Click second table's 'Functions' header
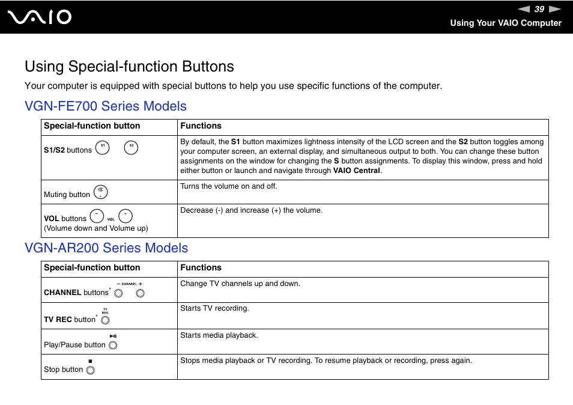This screenshot has height=405, width=573. click(201, 267)
